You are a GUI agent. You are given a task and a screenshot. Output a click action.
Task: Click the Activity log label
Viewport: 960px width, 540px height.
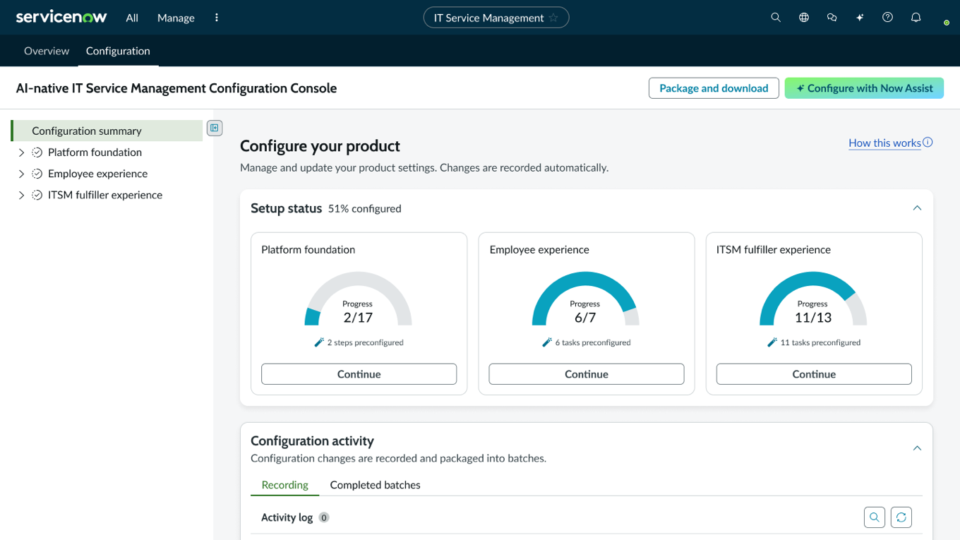[x=287, y=517]
